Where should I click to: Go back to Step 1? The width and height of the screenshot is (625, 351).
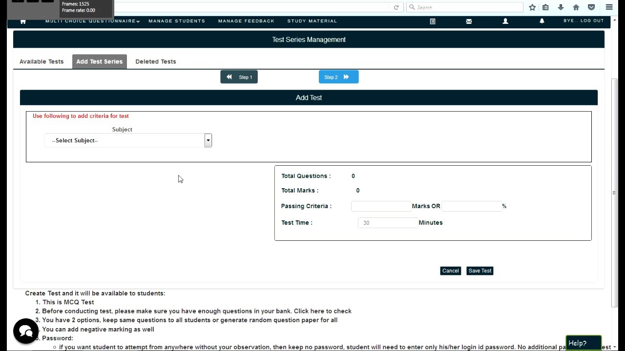click(x=239, y=77)
